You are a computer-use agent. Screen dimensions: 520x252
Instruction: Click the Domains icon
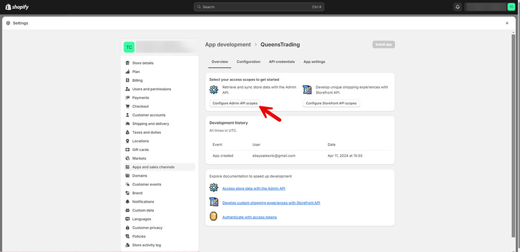(x=127, y=176)
